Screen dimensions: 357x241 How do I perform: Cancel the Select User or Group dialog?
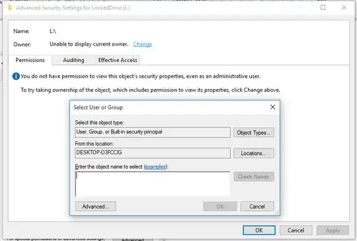[x=257, y=207]
